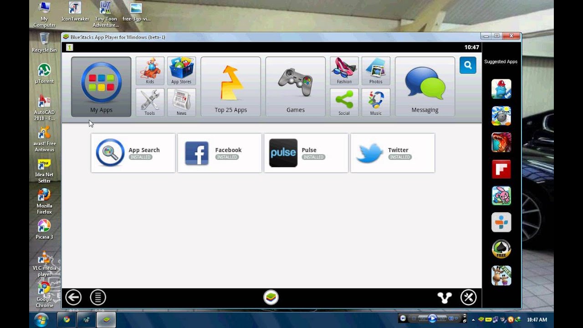Open the App Stores category

coord(181,71)
